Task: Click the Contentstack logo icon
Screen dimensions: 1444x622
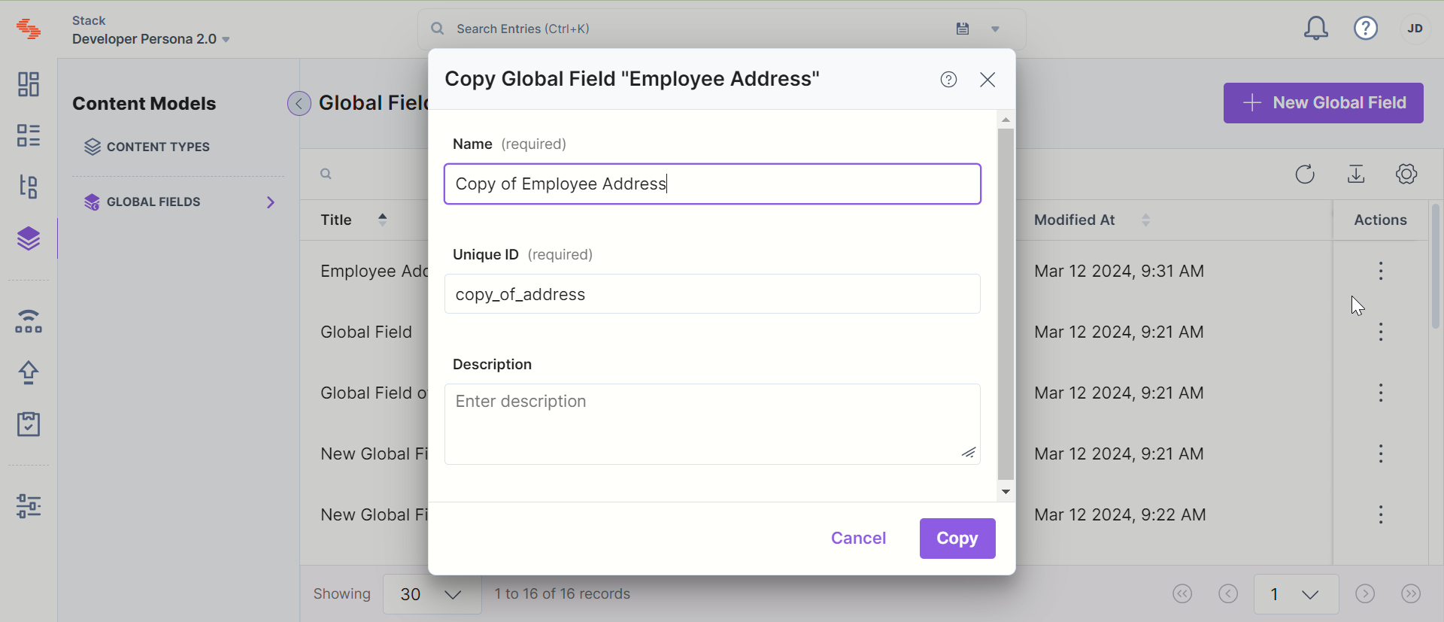Action: point(29,29)
